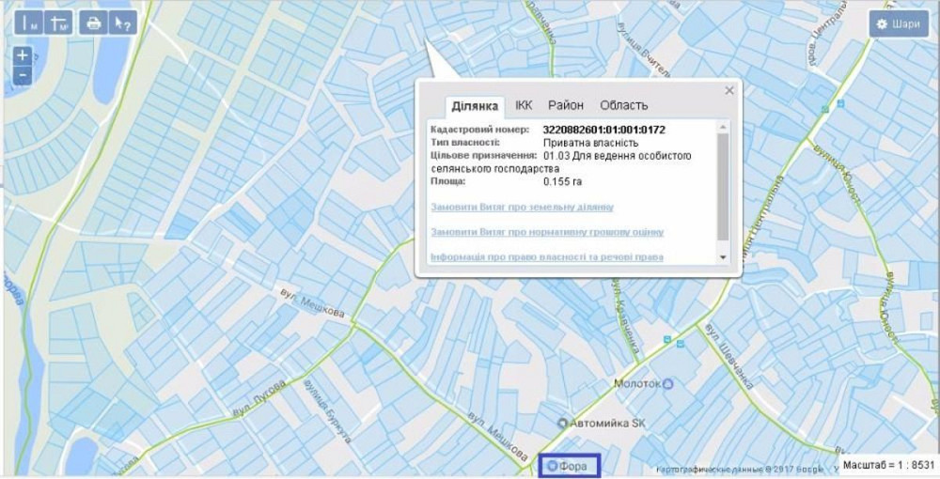This screenshot has width=940, height=479.
Task: Click 'Замовити Витяг про нормативну грошову оцінку'
Action: point(547,232)
